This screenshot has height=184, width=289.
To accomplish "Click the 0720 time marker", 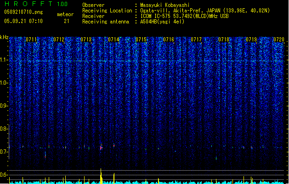I will click(279, 40).
